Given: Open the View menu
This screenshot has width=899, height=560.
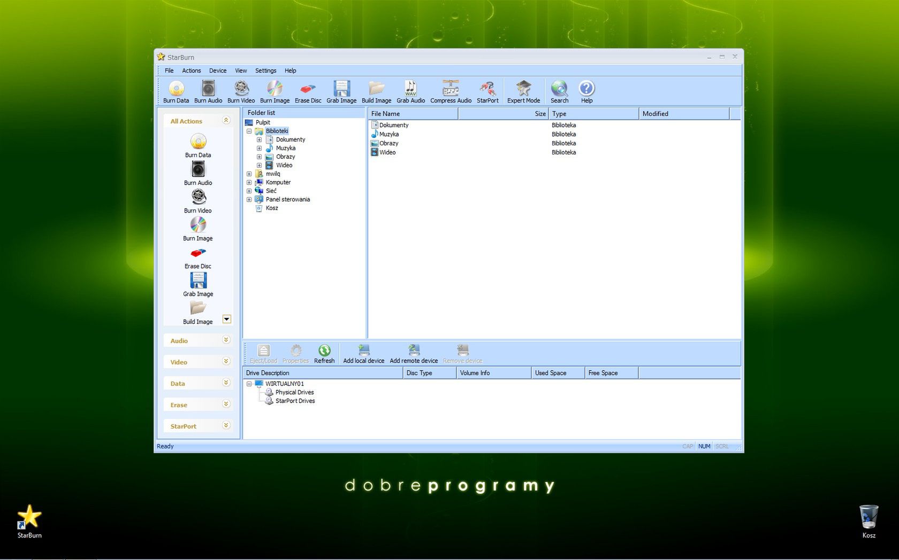Looking at the screenshot, I should (x=241, y=71).
